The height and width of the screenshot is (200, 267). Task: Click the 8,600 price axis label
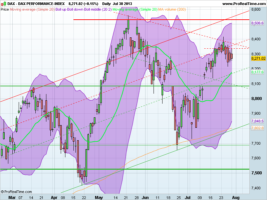point(256,9)
